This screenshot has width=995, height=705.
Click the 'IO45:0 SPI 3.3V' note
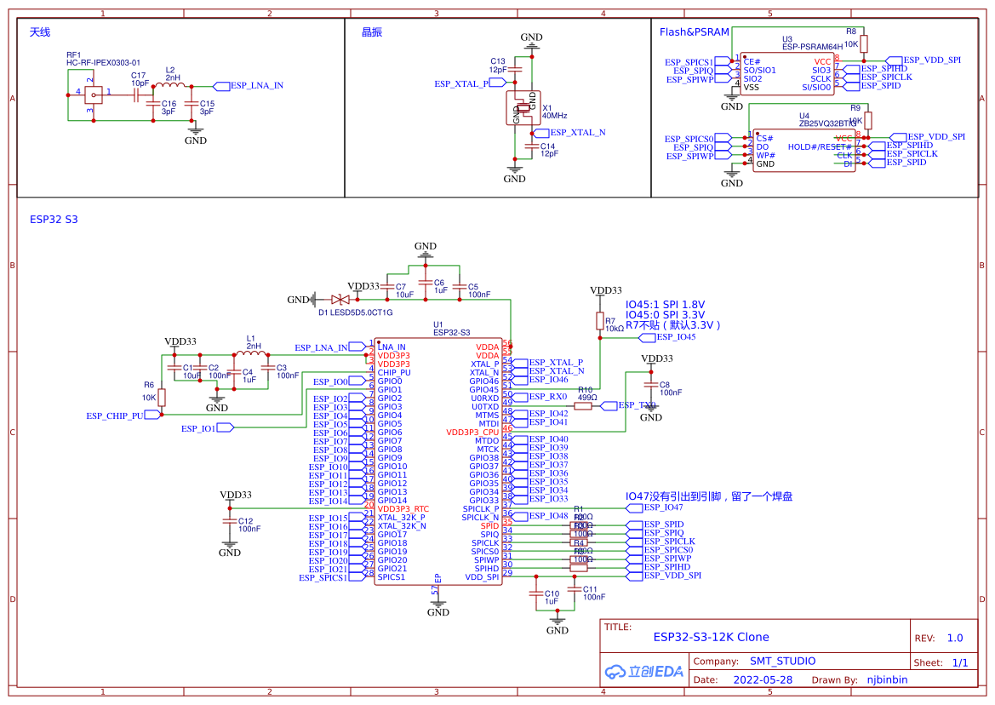(665, 315)
